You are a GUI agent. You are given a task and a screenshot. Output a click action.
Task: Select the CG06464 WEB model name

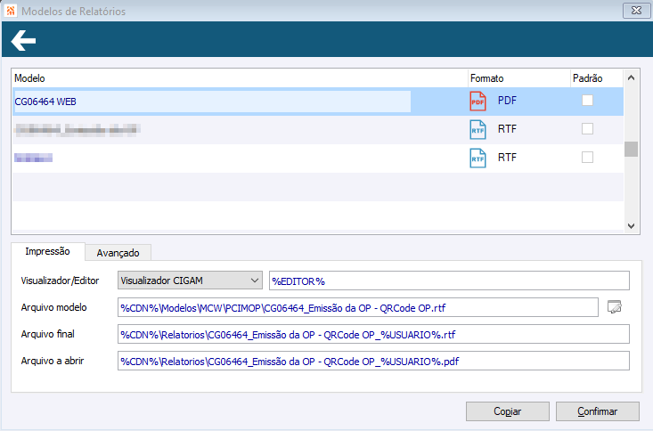(x=45, y=102)
